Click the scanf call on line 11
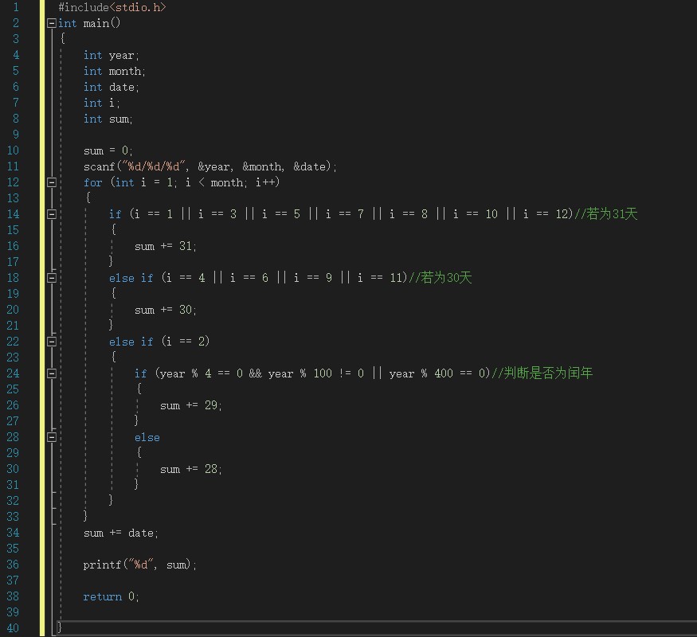 pyautogui.click(x=210, y=166)
